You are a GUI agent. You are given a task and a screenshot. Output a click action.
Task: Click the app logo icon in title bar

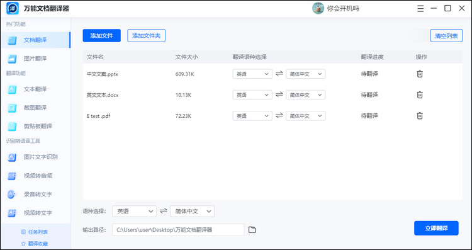pos(13,8)
